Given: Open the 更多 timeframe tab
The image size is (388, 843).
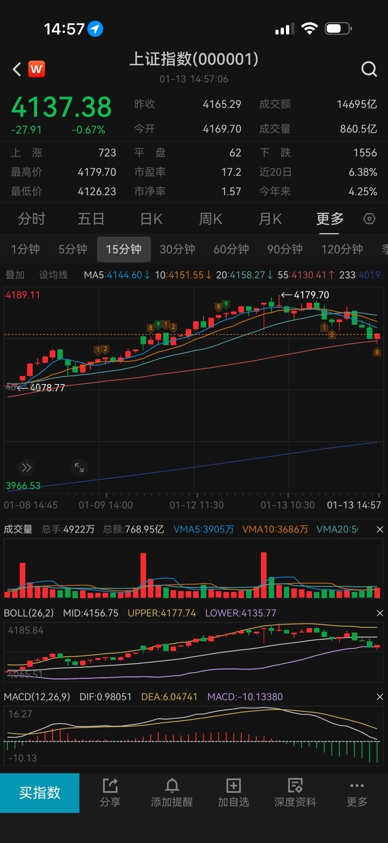Looking at the screenshot, I should coord(329,219).
